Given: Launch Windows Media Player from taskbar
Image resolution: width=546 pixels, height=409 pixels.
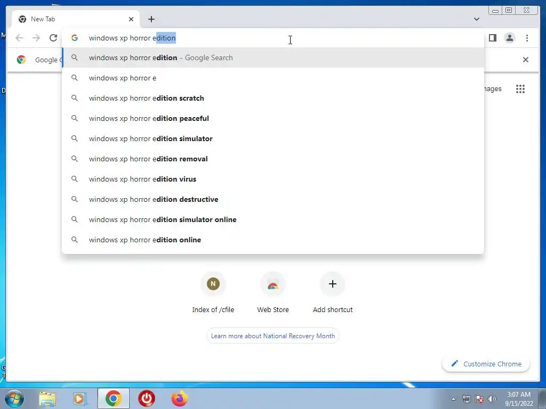Looking at the screenshot, I should tap(80, 398).
